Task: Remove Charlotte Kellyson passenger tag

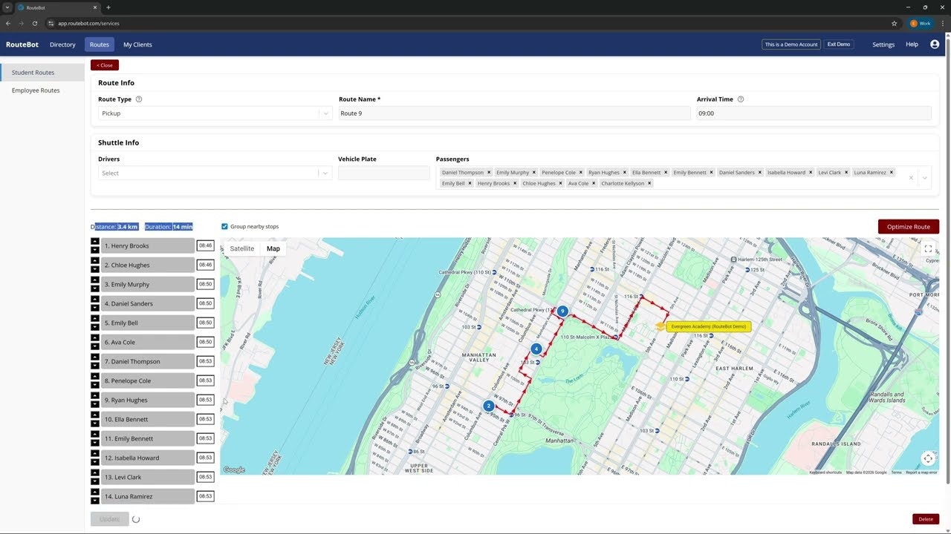Action: (649, 183)
